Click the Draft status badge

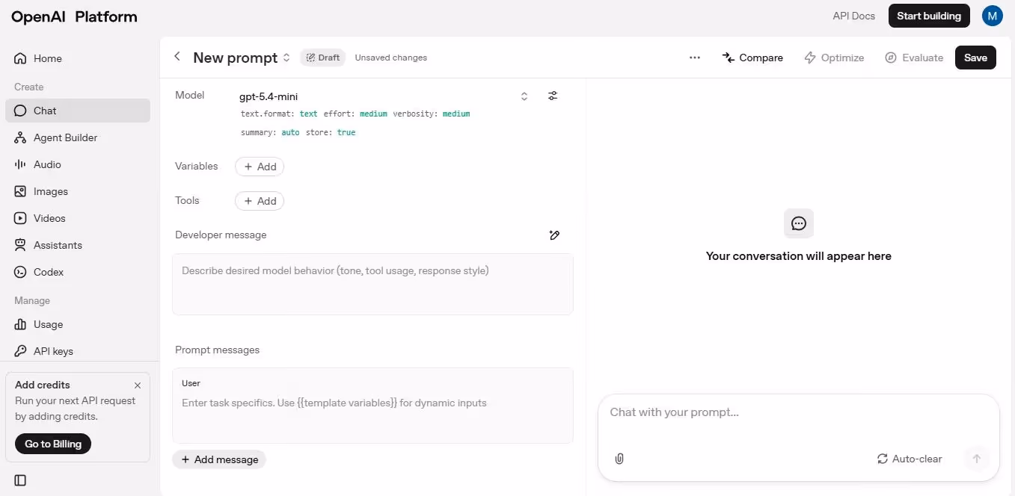click(x=323, y=58)
